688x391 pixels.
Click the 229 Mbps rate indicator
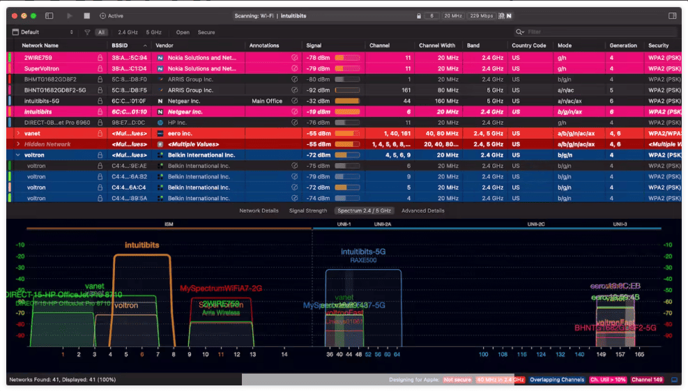tap(482, 16)
